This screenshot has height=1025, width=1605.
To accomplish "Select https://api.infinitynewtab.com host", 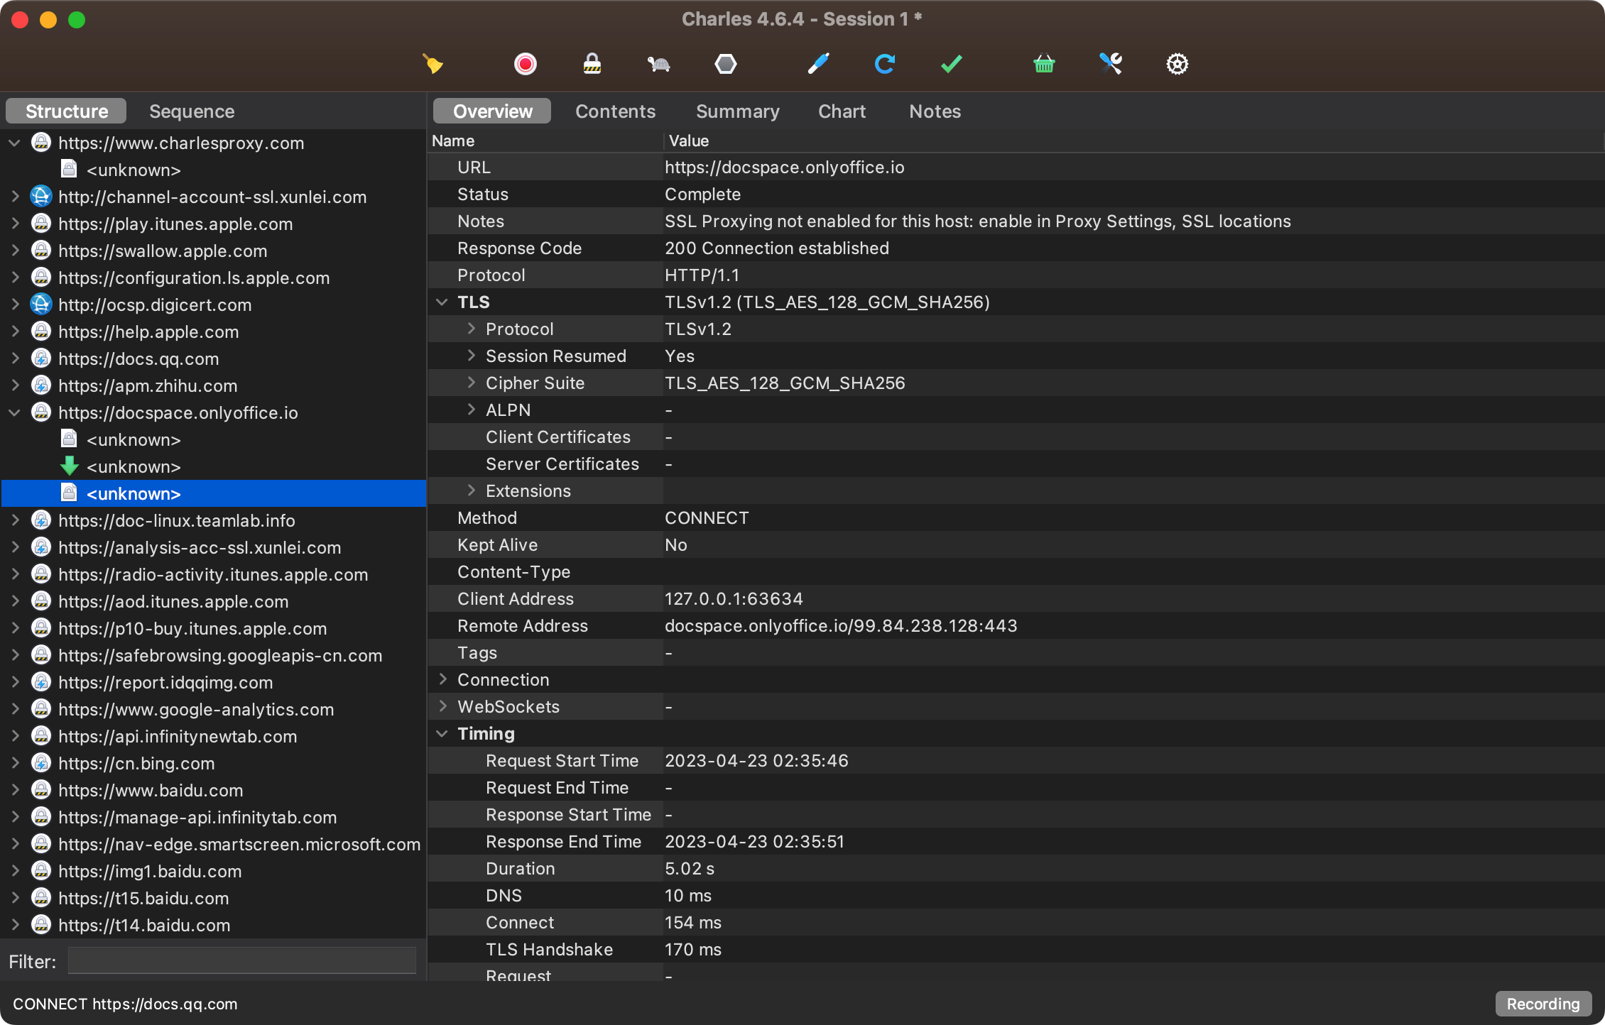I will tap(178, 736).
